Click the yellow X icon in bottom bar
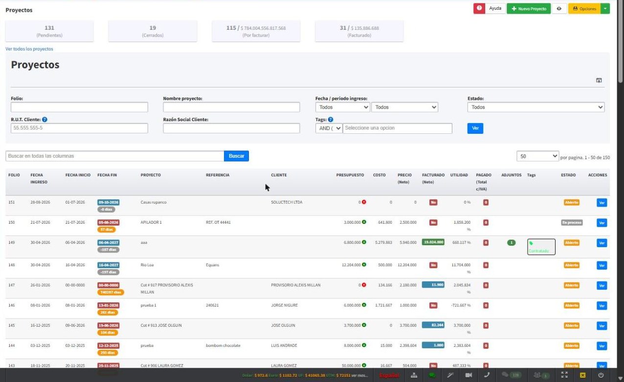 tap(582, 375)
